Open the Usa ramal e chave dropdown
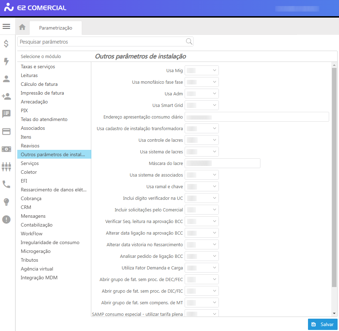 [x=202, y=186]
